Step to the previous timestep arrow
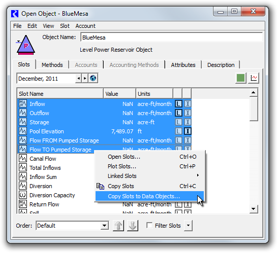 (x=79, y=78)
